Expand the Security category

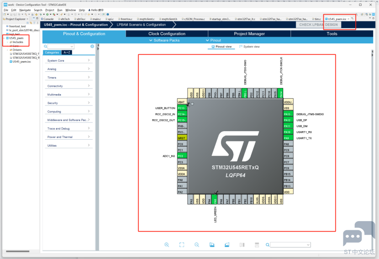(x=68, y=103)
